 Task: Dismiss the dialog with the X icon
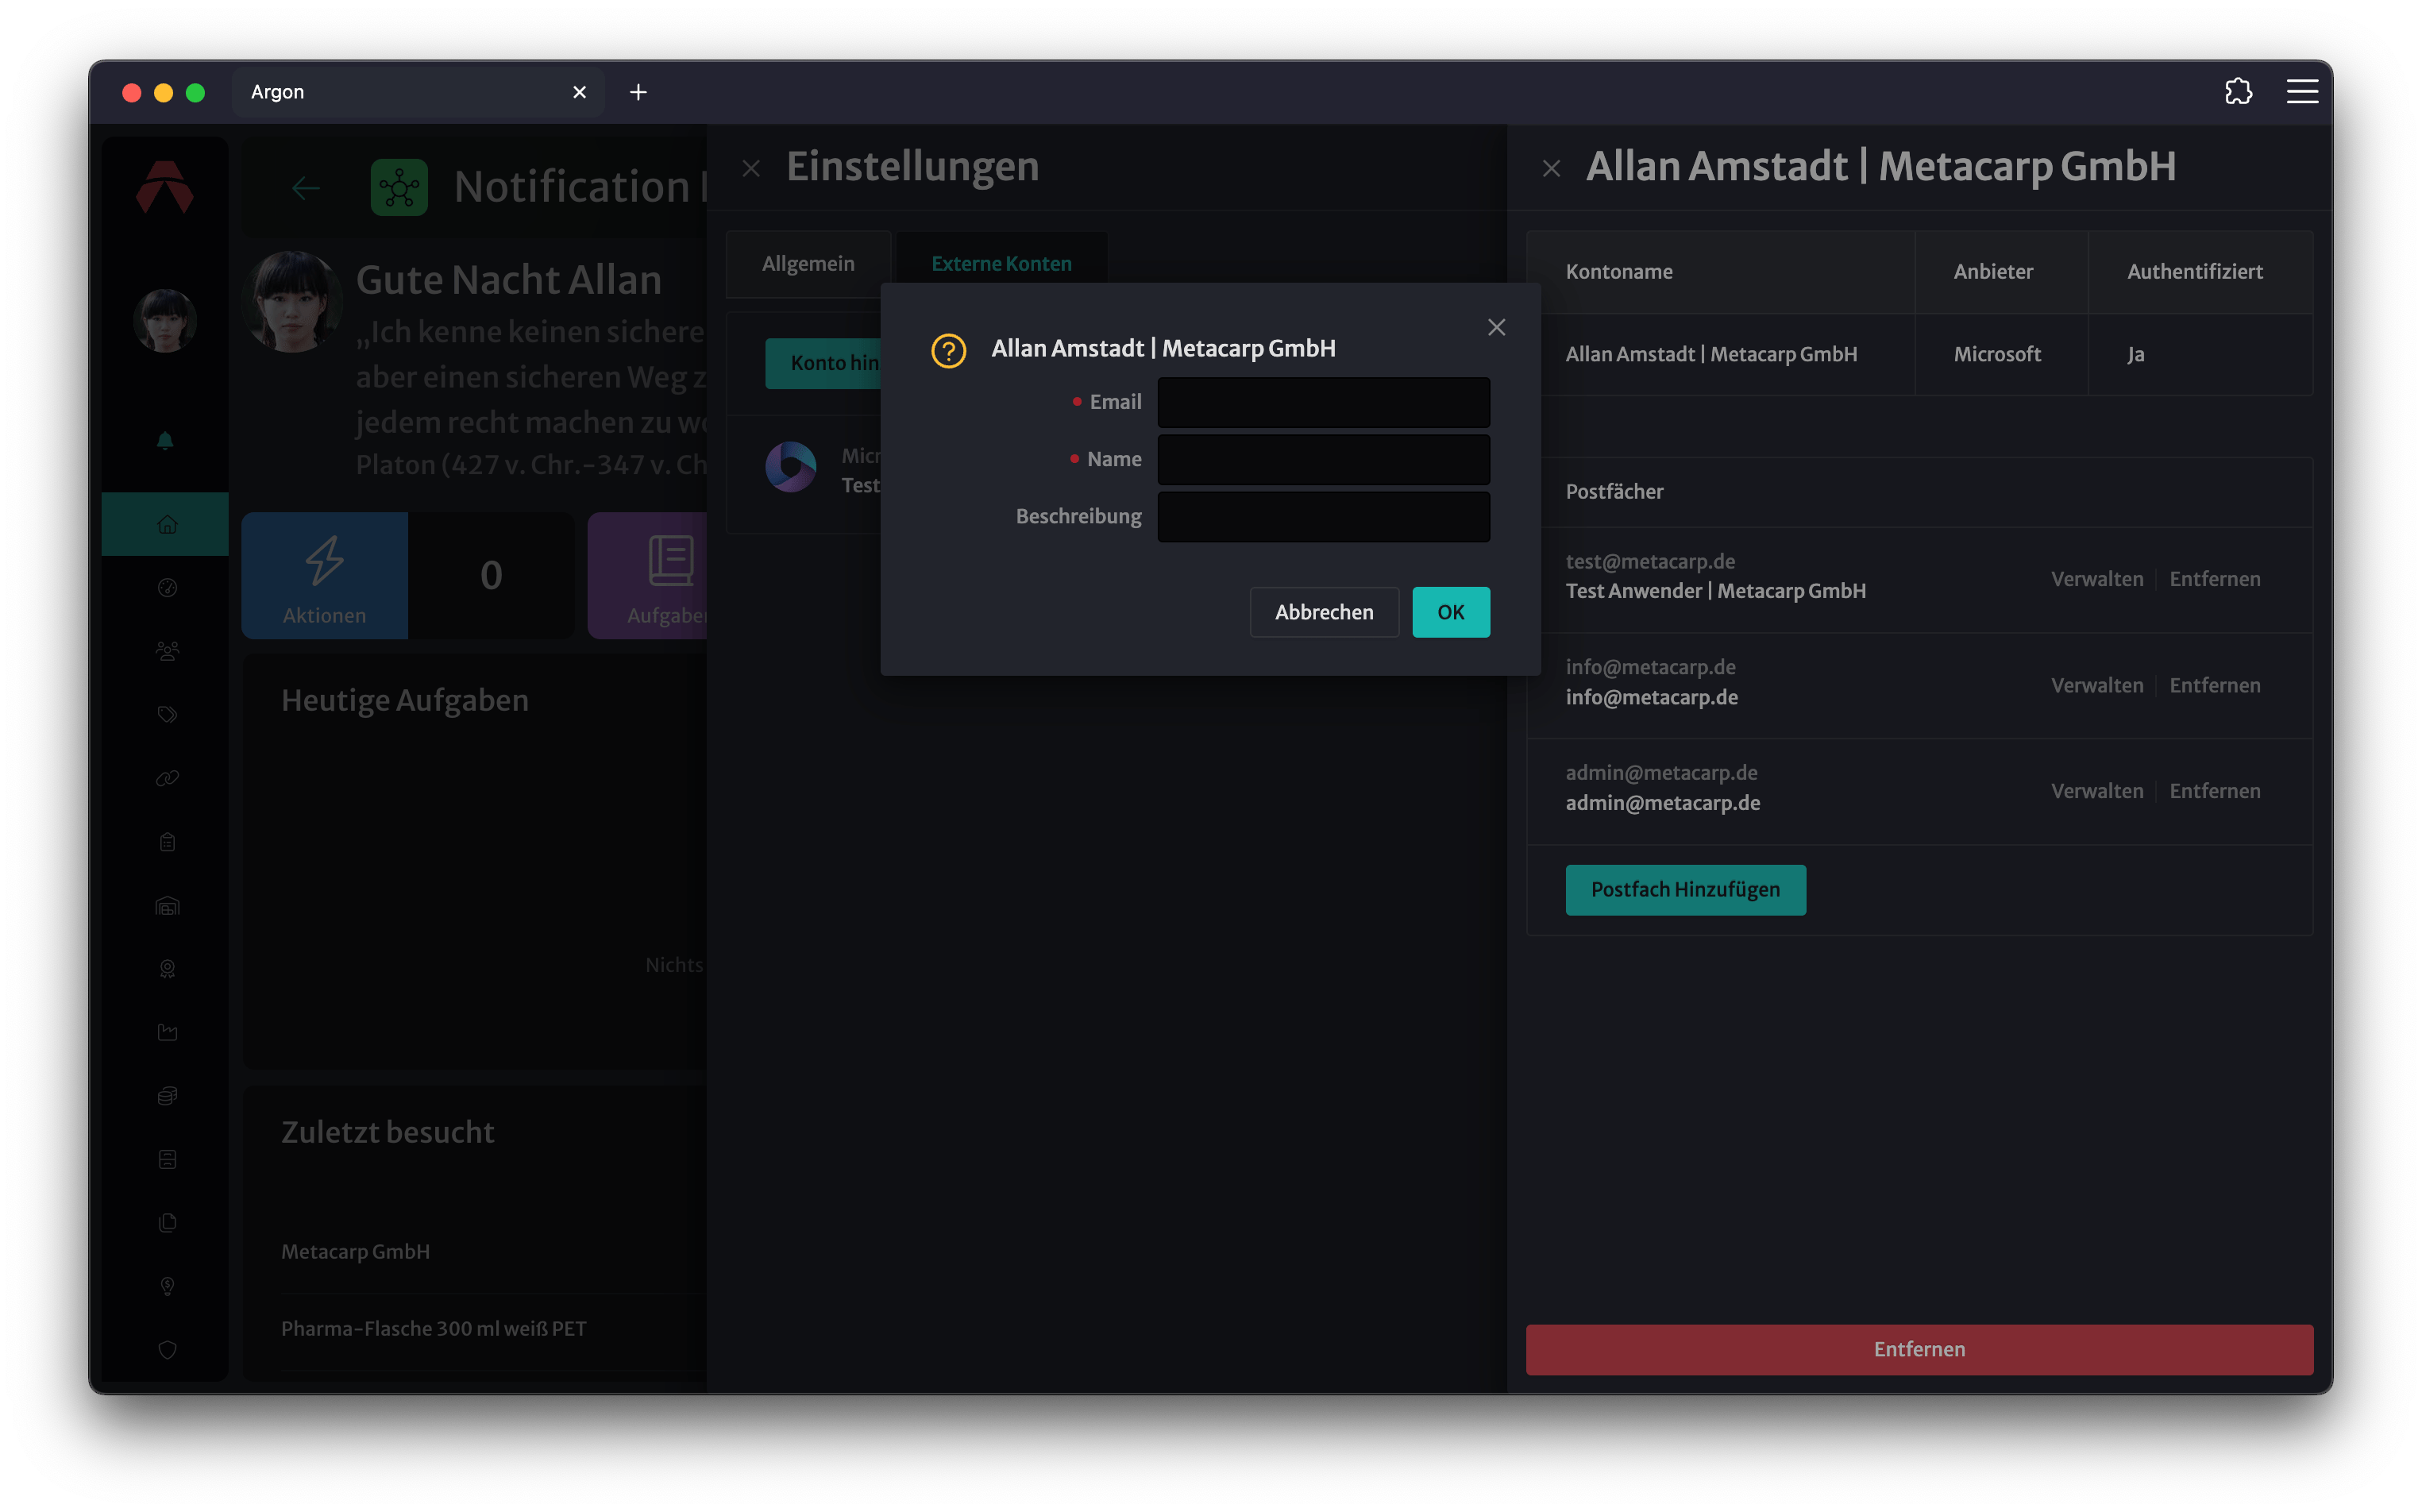[x=1496, y=328]
